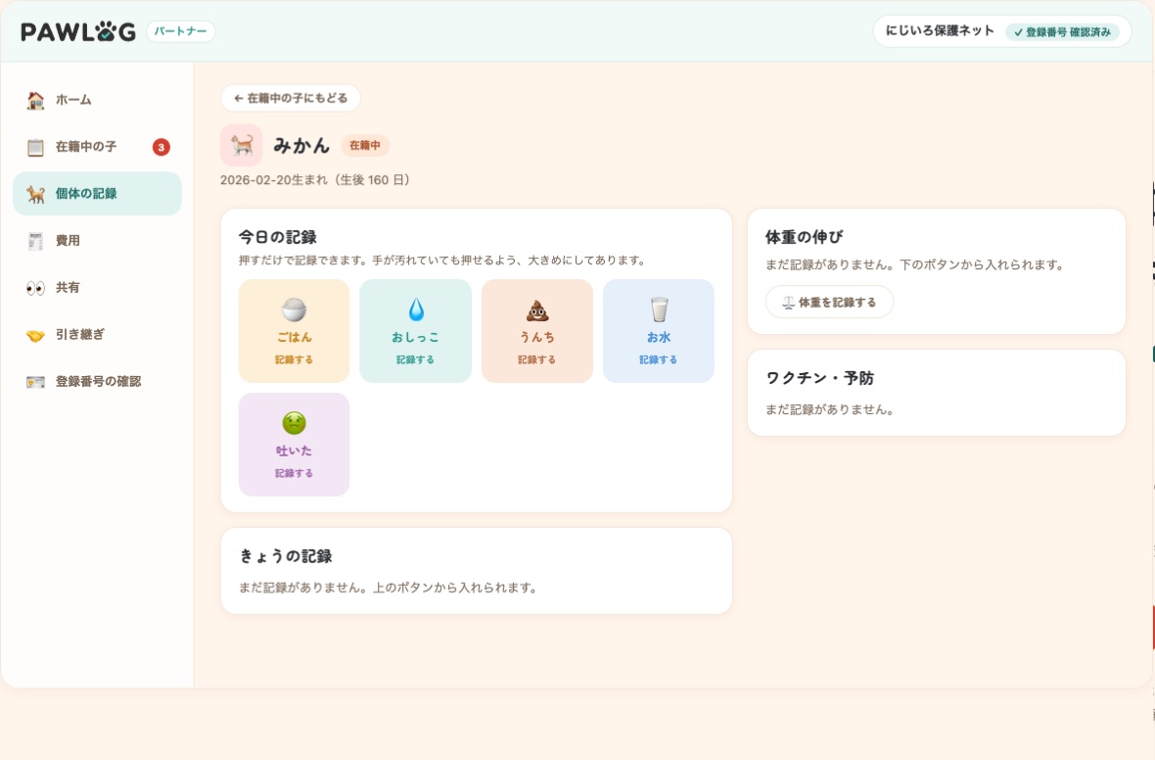Click the cat icon beside 個体の記録

tap(35, 194)
